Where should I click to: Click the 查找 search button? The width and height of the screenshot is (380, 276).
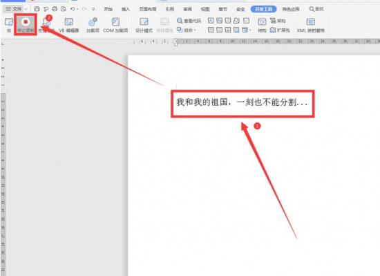(x=316, y=9)
